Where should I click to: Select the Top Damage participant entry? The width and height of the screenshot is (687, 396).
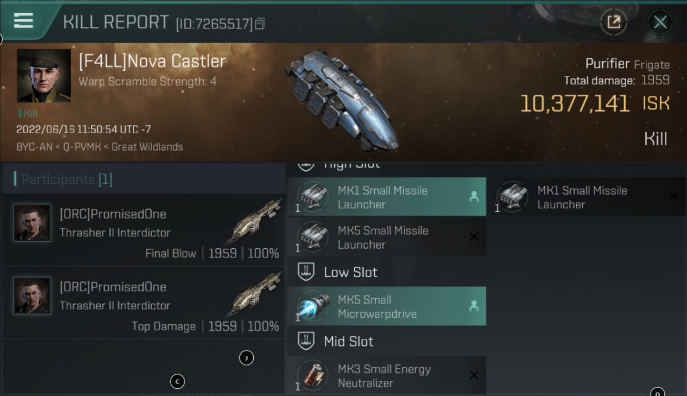tap(143, 303)
